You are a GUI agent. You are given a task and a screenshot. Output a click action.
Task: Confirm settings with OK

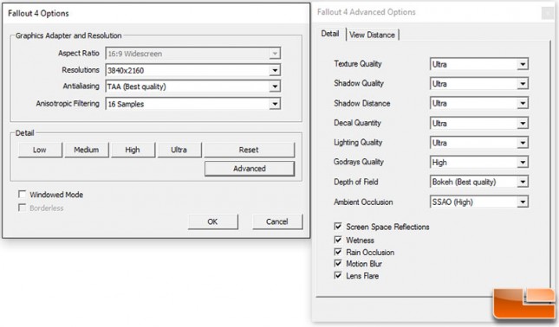[x=212, y=221]
